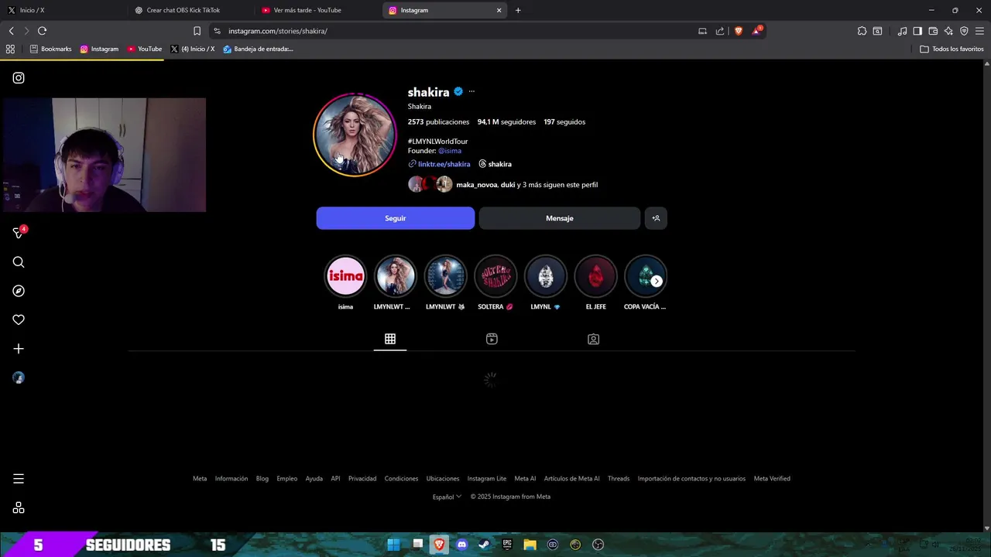Open Epic Games from the taskbar

click(507, 545)
